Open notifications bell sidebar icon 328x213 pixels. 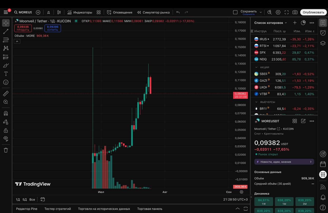coord(323,197)
